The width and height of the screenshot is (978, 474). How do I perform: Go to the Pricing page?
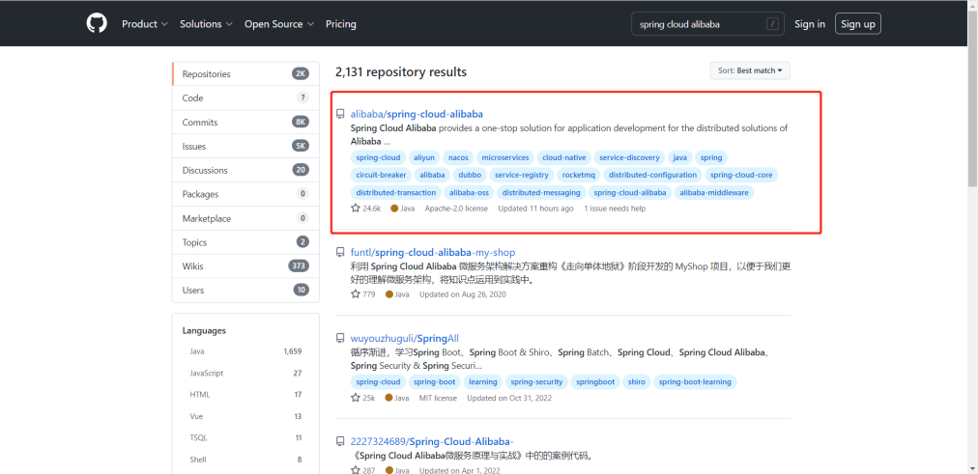(x=341, y=24)
